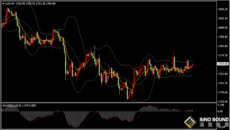Click the Sino Sound diamond logo icon
Viewport: 230px width, 130px height.
point(190,122)
